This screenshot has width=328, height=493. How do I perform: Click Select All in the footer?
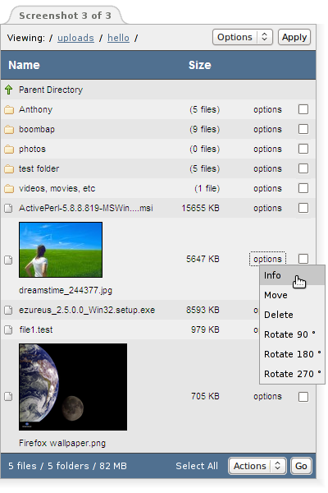[x=197, y=466]
